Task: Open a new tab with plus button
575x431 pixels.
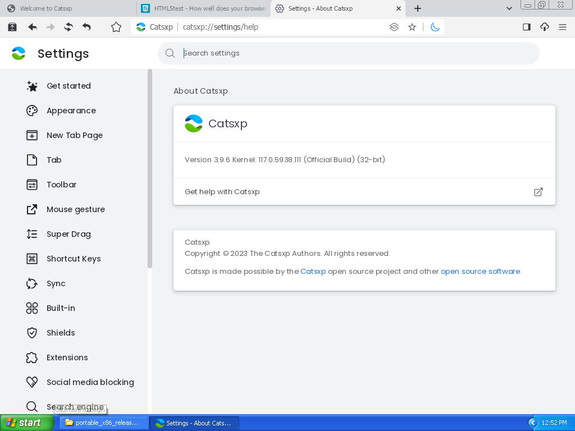Action: (418, 8)
